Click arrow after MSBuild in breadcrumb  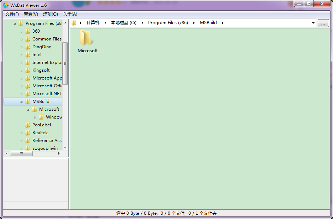coord(223,23)
